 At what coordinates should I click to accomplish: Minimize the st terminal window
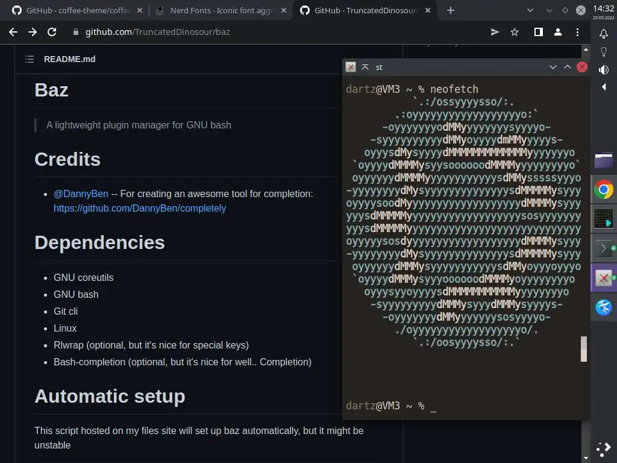(553, 68)
